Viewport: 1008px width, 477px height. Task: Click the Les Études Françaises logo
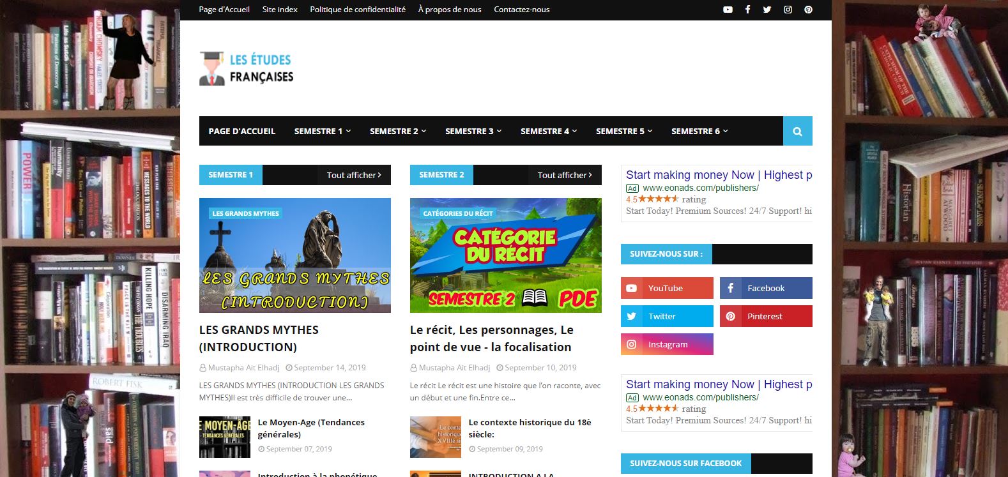pos(247,68)
